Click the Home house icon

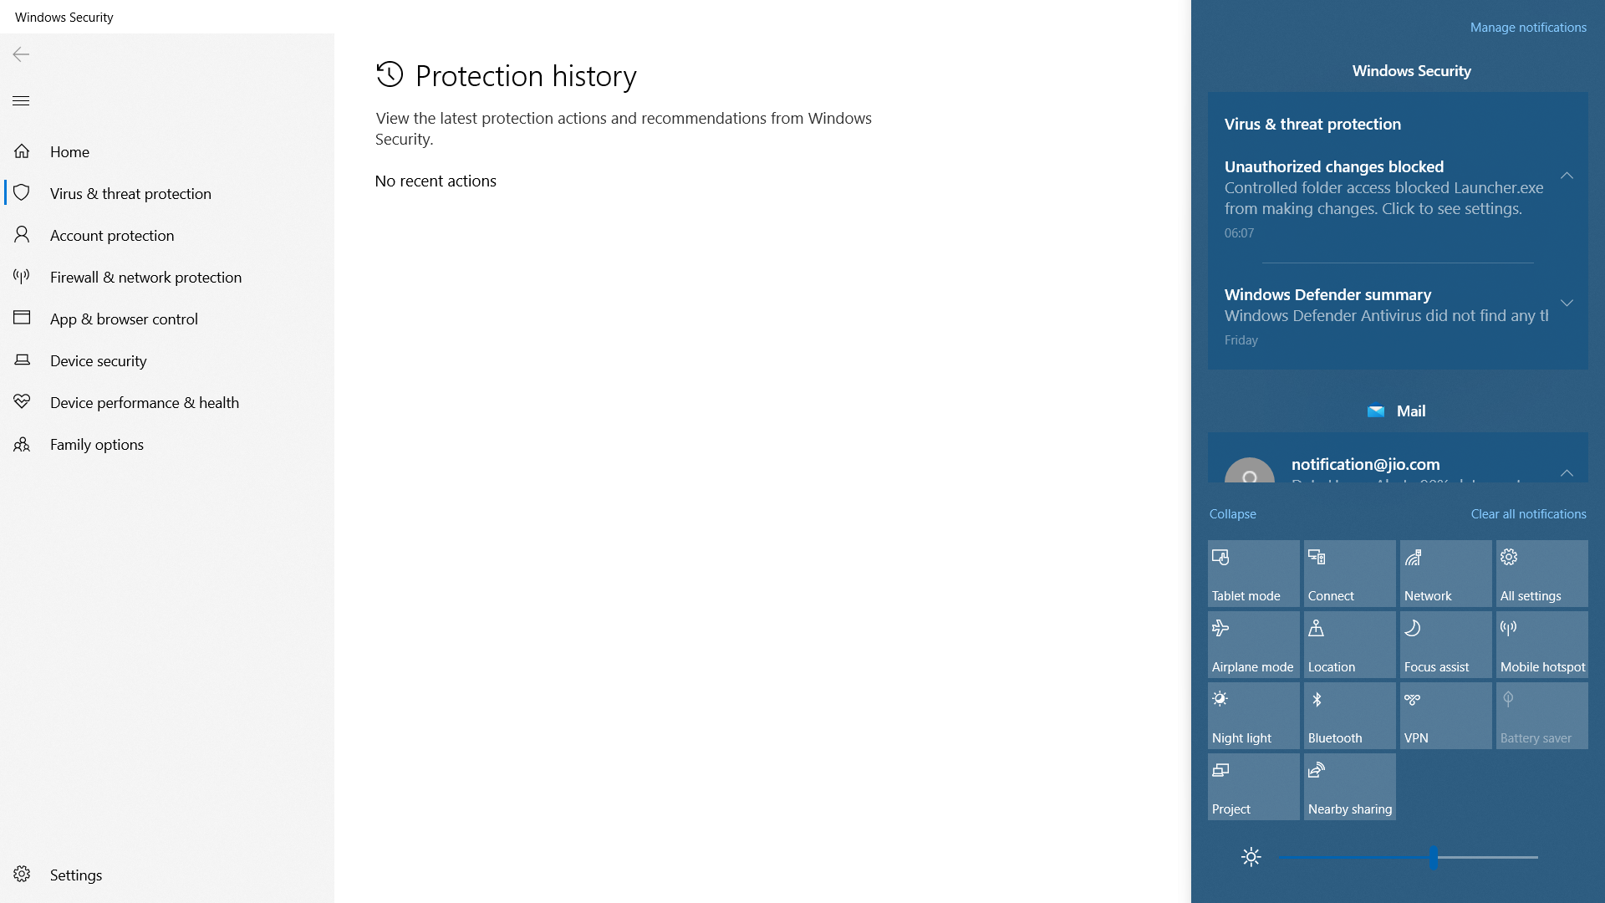tap(22, 151)
